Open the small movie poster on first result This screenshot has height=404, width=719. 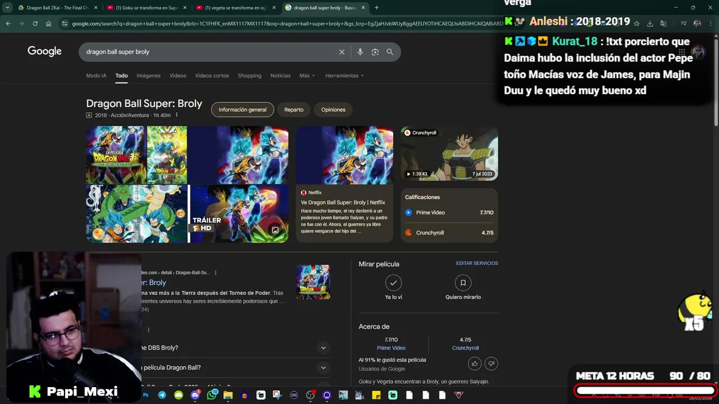[313, 282]
